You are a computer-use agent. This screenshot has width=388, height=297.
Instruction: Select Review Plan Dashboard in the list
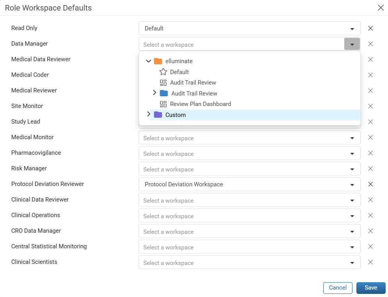click(201, 104)
